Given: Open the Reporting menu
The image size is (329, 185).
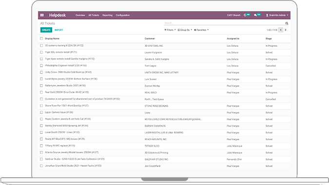Looking at the screenshot, I should (x=107, y=15).
